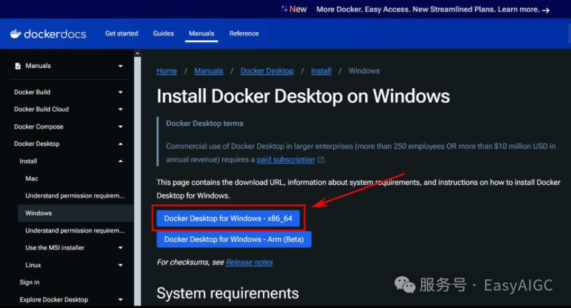Screen dimensions: 571x308
Task: Click sidebar scrollbar up arrow
Action: [x=137, y=53]
